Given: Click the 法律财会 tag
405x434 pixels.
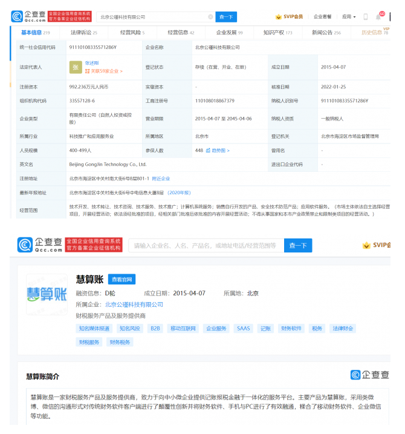Looking at the screenshot, I should coord(343,328).
